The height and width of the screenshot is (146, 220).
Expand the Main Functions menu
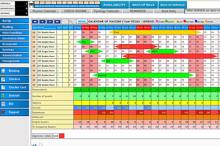(x=14, y=33)
